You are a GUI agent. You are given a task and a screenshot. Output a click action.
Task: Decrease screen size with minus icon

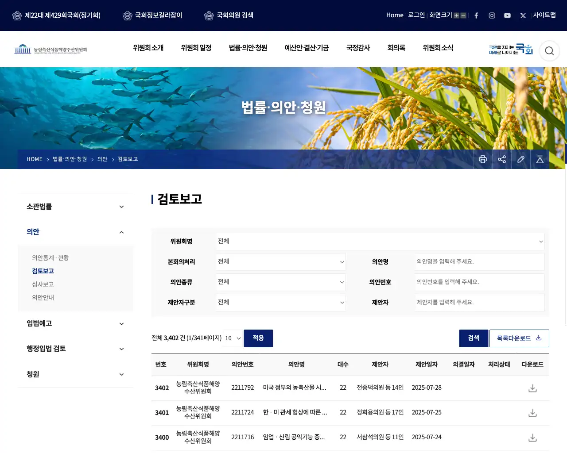pyautogui.click(x=463, y=15)
